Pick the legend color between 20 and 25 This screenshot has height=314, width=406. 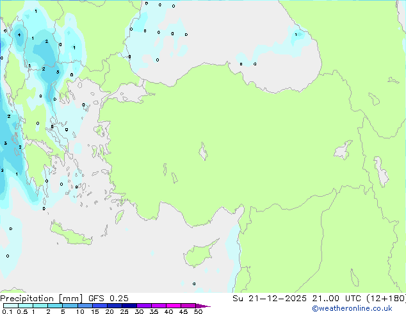(117, 306)
